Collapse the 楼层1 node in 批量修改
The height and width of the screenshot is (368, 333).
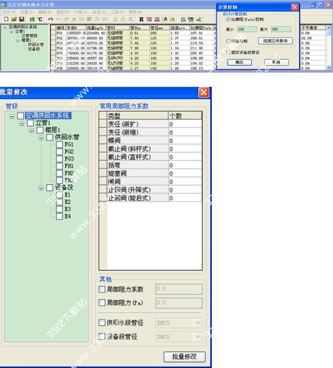[x=31, y=130]
